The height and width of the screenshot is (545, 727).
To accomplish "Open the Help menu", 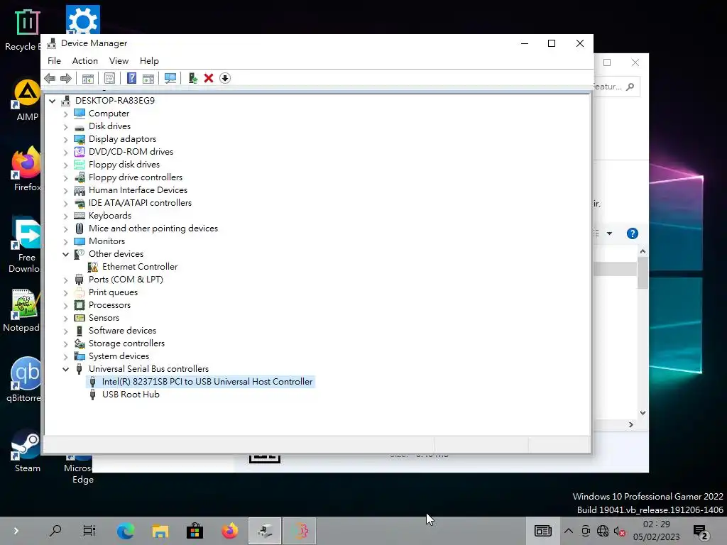I will click(149, 61).
